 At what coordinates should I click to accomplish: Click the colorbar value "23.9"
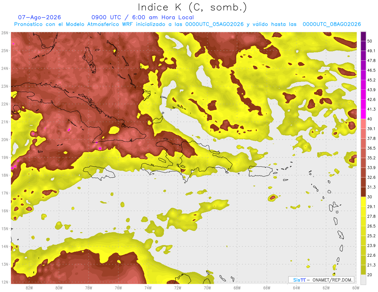(x=371, y=245)
